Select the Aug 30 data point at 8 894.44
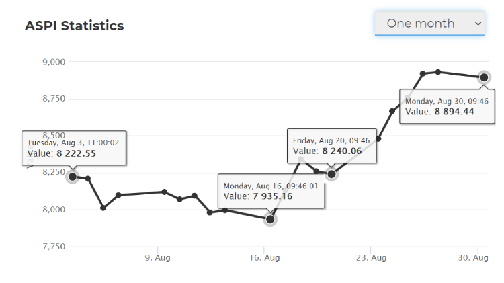 (484, 77)
